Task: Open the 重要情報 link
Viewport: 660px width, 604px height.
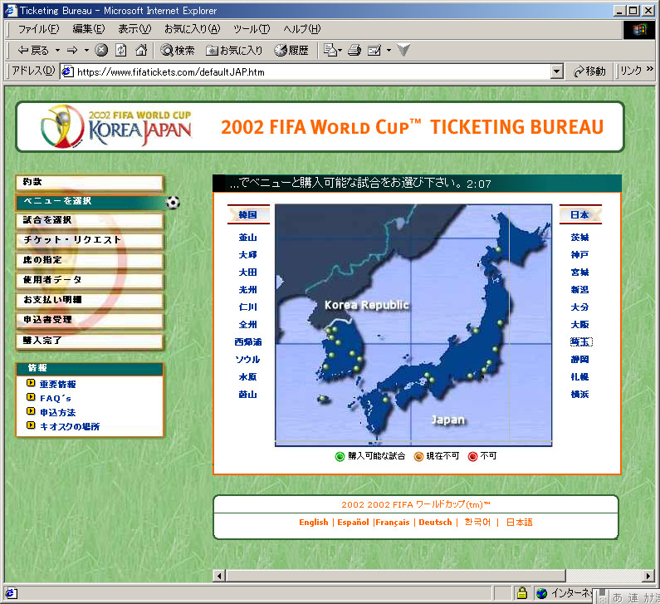Action: click(x=57, y=384)
